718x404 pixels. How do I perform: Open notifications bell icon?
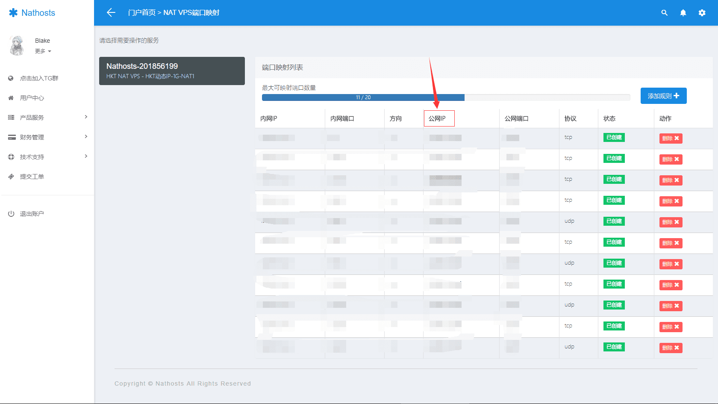(683, 13)
